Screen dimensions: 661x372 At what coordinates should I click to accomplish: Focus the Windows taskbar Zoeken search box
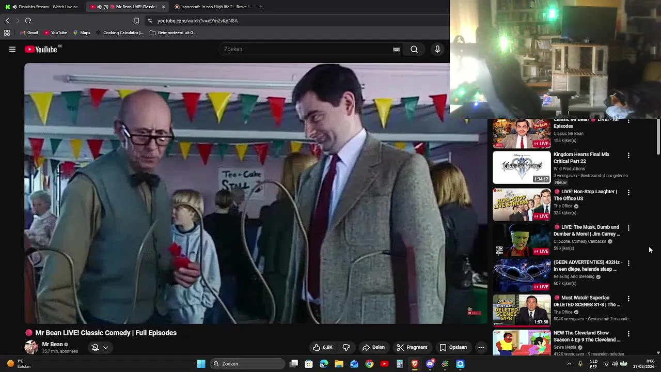coord(248,364)
